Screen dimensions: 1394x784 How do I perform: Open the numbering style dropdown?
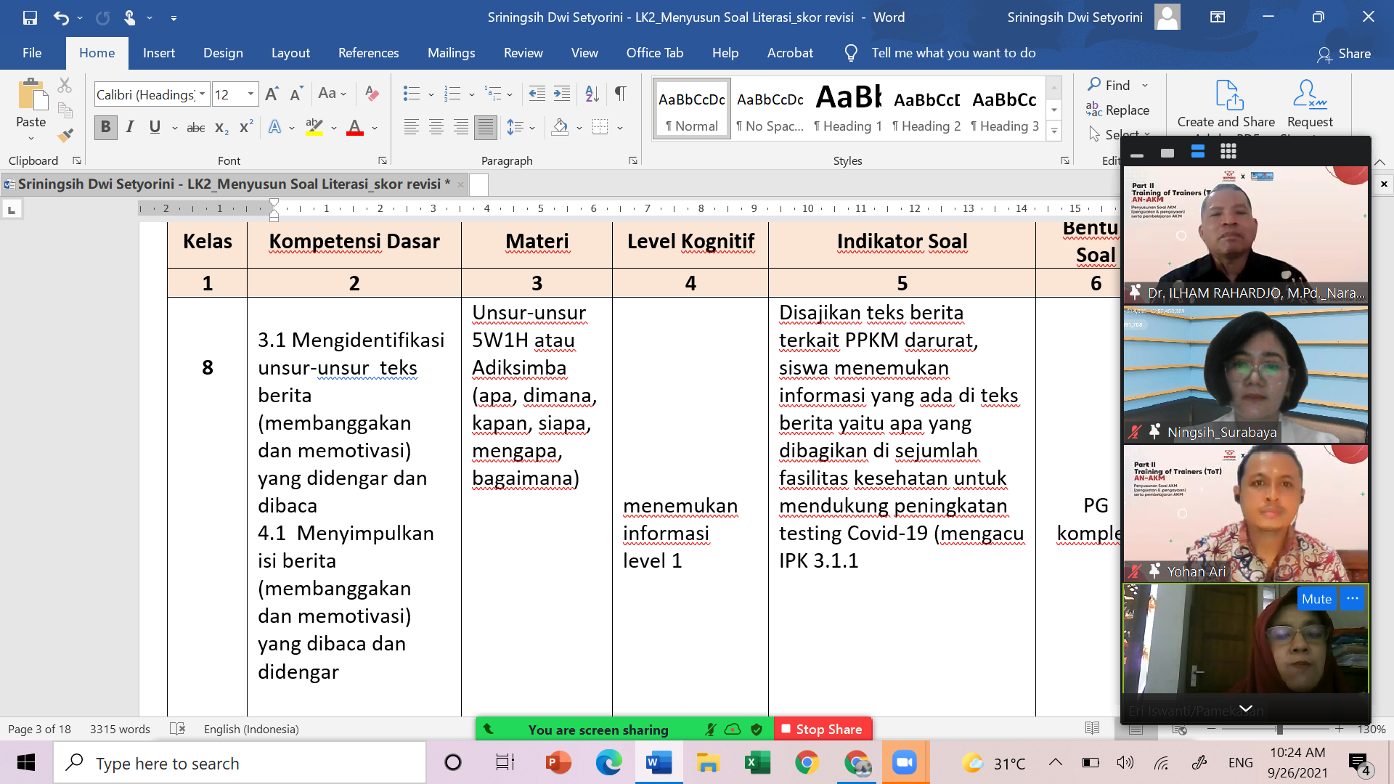[x=472, y=94]
